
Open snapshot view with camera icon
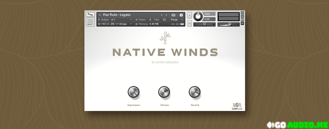coord(173,15)
